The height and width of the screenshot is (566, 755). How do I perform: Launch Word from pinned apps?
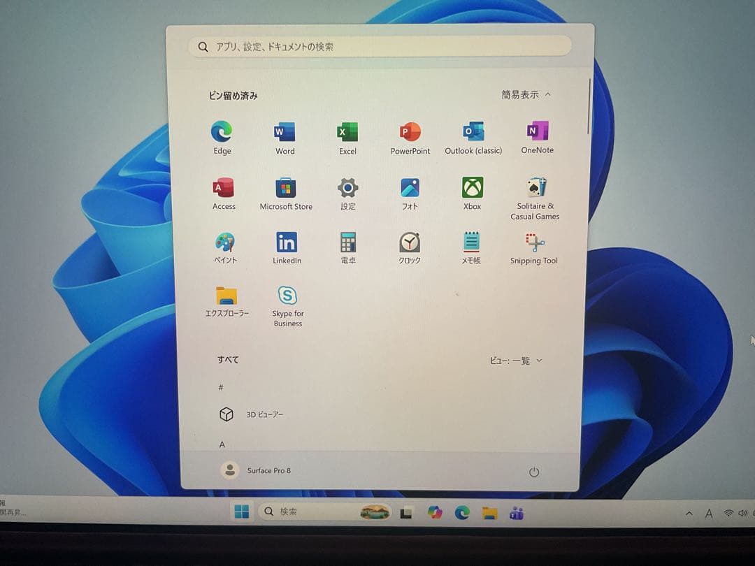[x=285, y=138]
